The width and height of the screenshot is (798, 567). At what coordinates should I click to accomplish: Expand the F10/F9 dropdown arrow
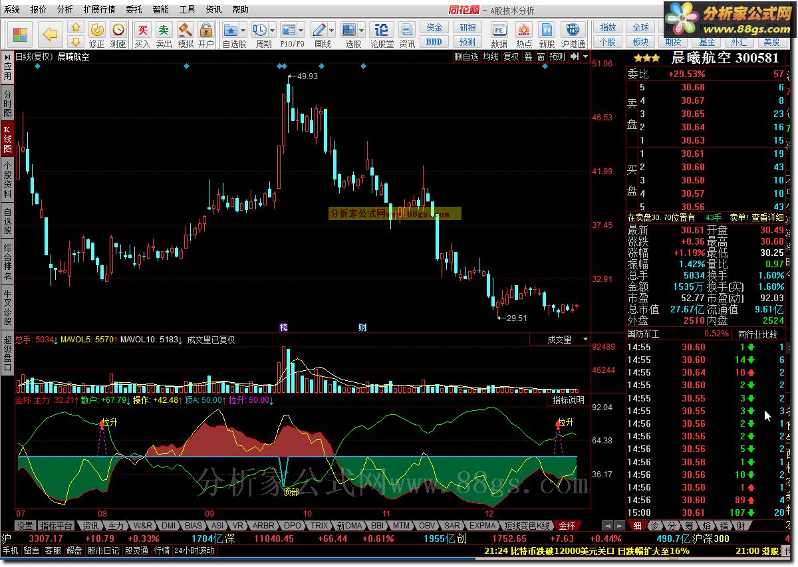[302, 30]
